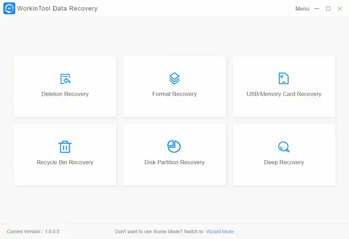Click the Disk Partition Recovery pie icon
Image resolution: width=349 pixels, height=239 pixels.
click(x=174, y=146)
